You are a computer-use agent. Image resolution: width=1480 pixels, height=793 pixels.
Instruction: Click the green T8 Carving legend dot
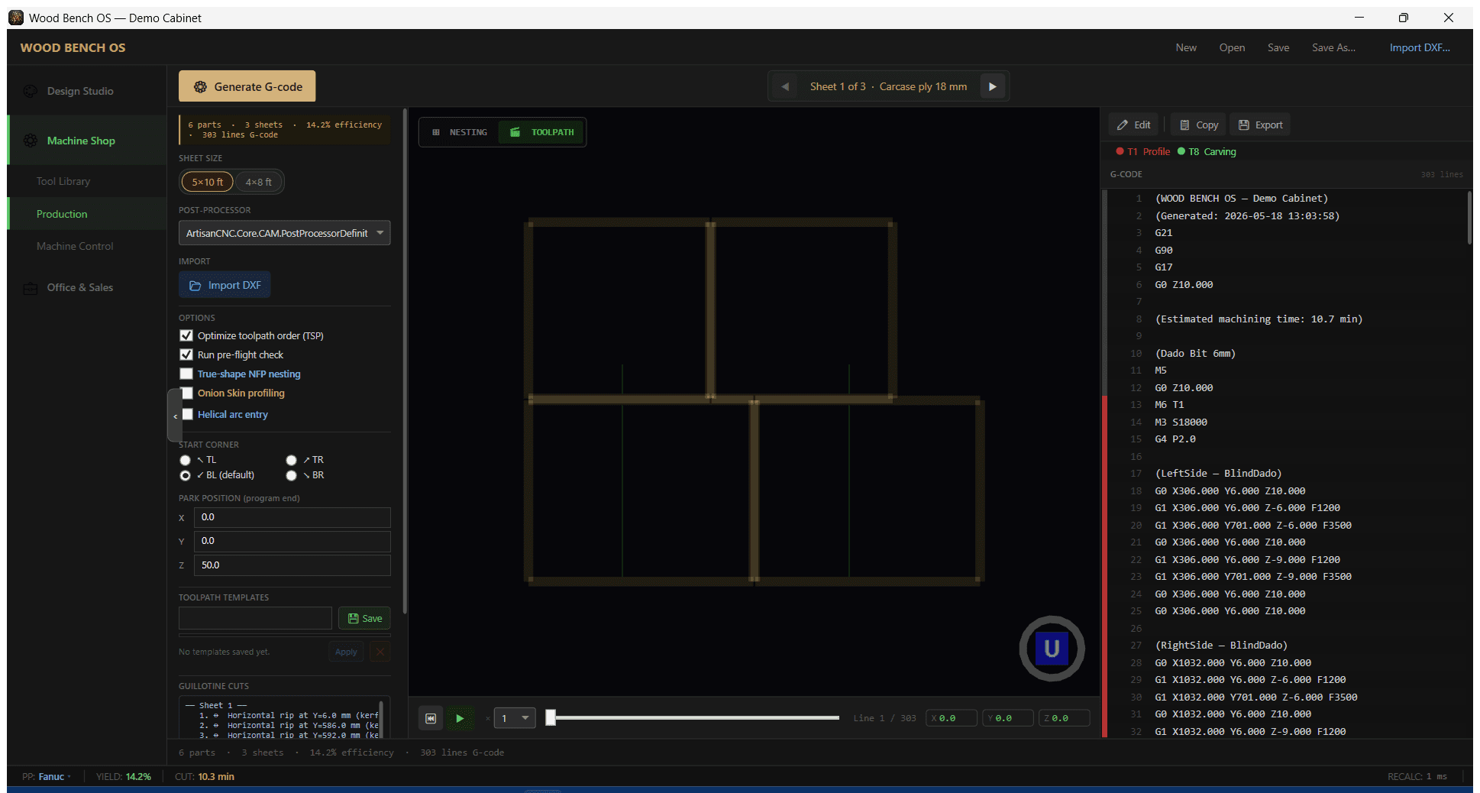(x=1181, y=151)
